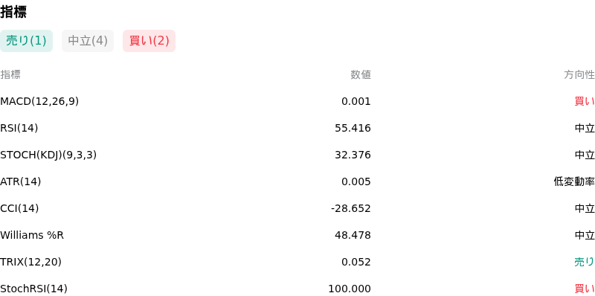595x296 pixels.
Task: Click the 数値 column header
Action: 361,75
